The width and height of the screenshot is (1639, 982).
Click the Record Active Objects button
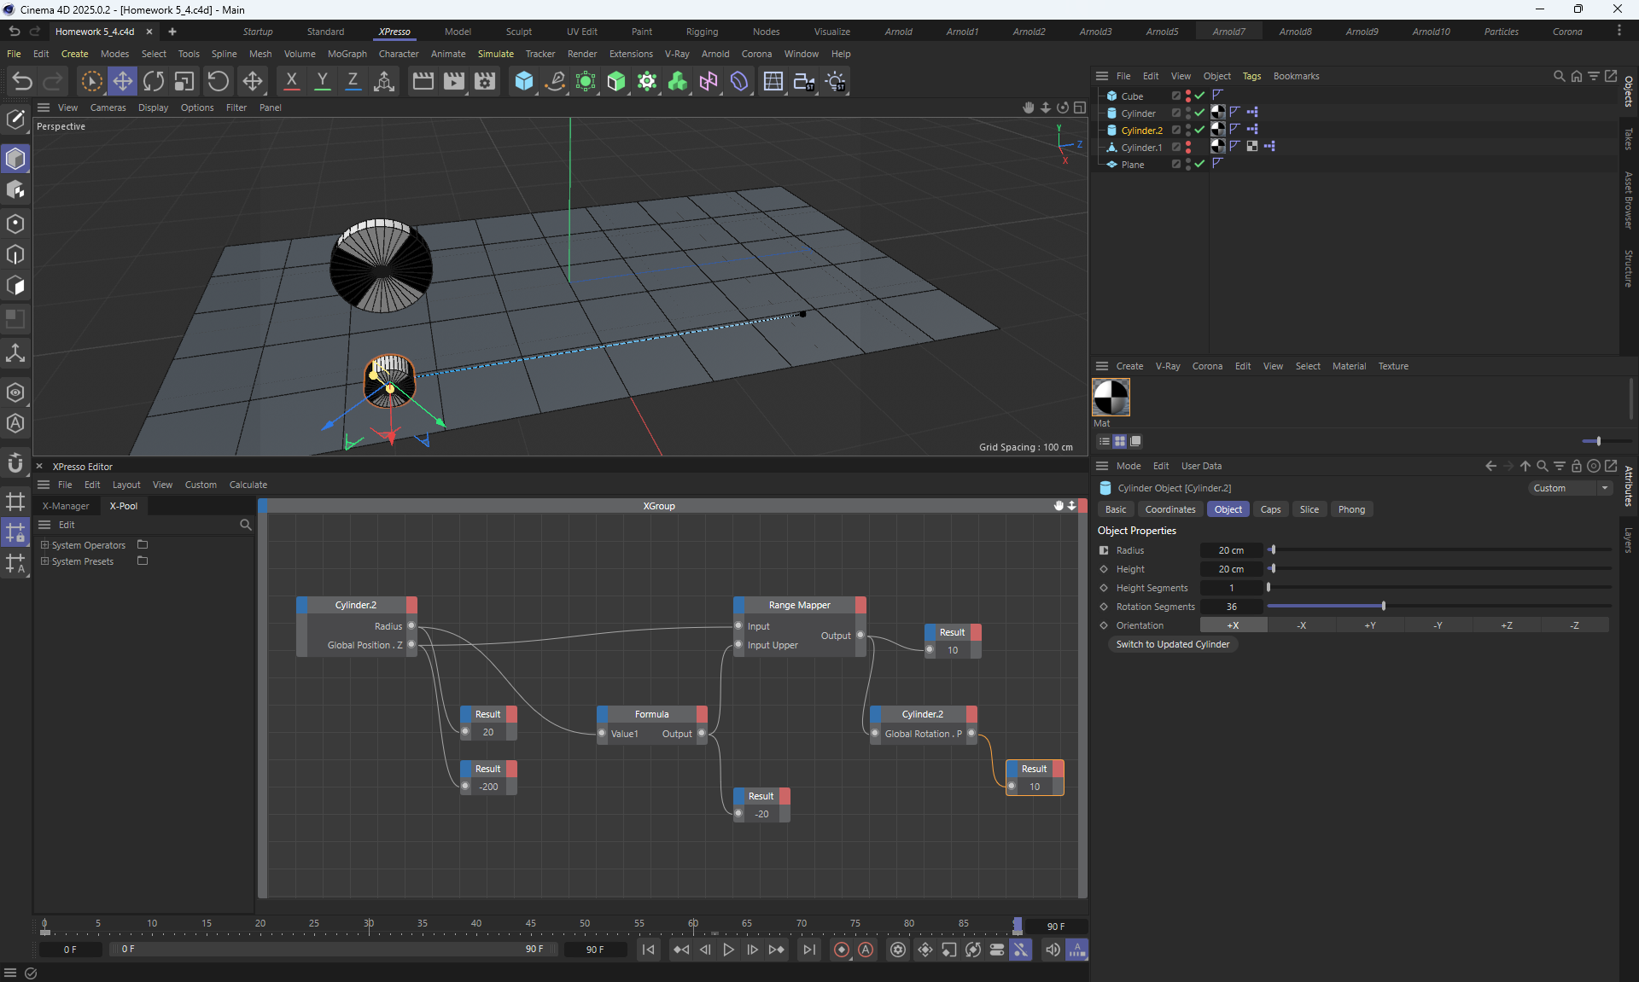point(842,950)
